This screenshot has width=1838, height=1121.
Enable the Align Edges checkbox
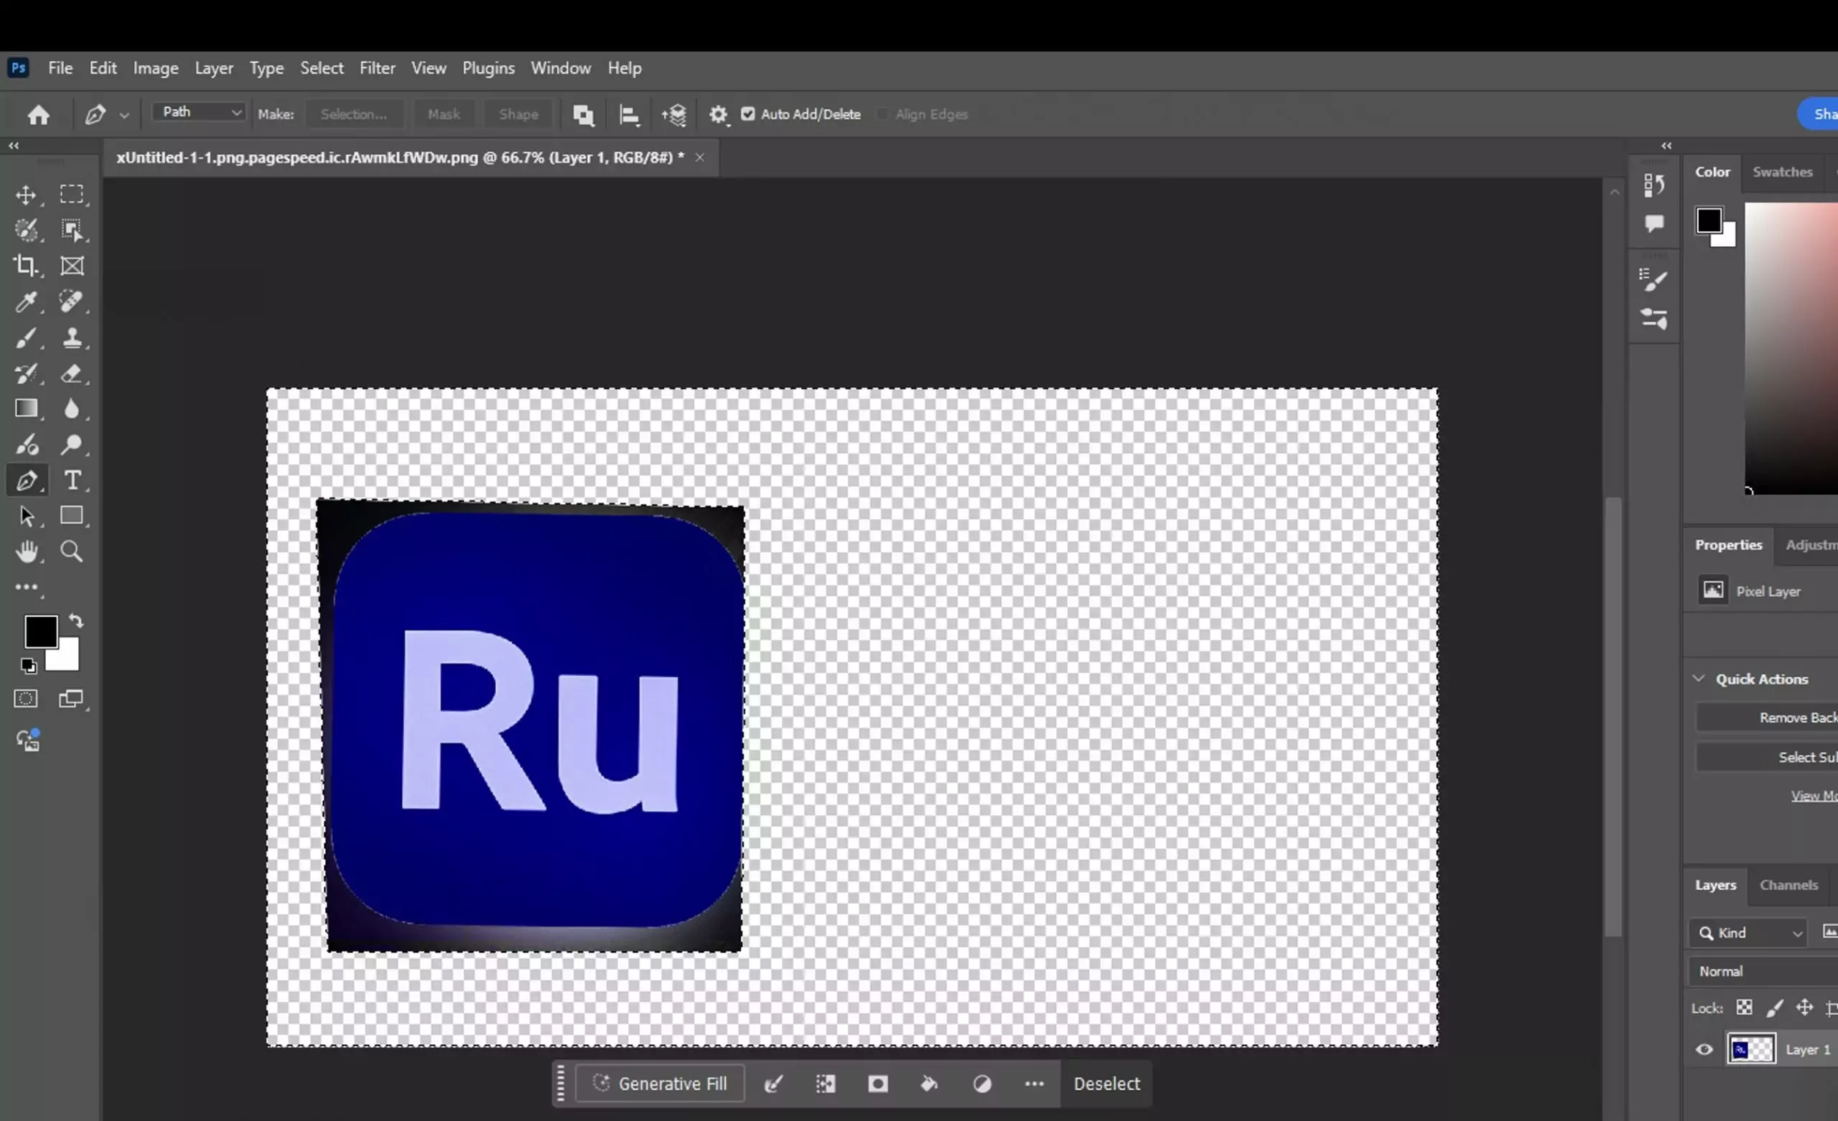click(883, 114)
